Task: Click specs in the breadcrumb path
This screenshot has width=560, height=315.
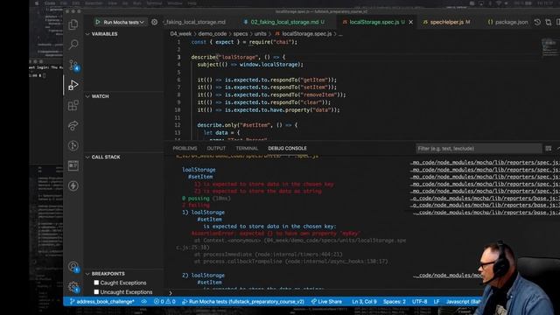Action: pos(241,34)
